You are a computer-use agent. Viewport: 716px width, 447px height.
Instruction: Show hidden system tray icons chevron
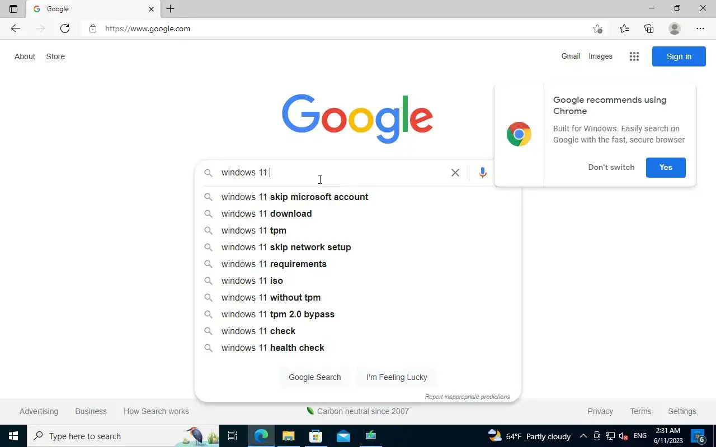coord(583,436)
